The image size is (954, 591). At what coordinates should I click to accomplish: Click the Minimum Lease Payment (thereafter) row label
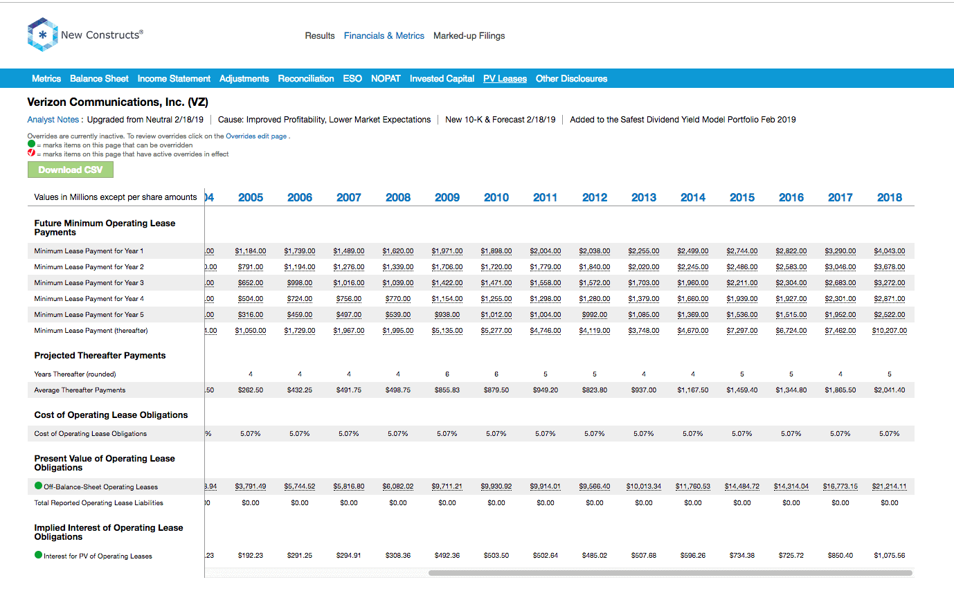pos(91,331)
